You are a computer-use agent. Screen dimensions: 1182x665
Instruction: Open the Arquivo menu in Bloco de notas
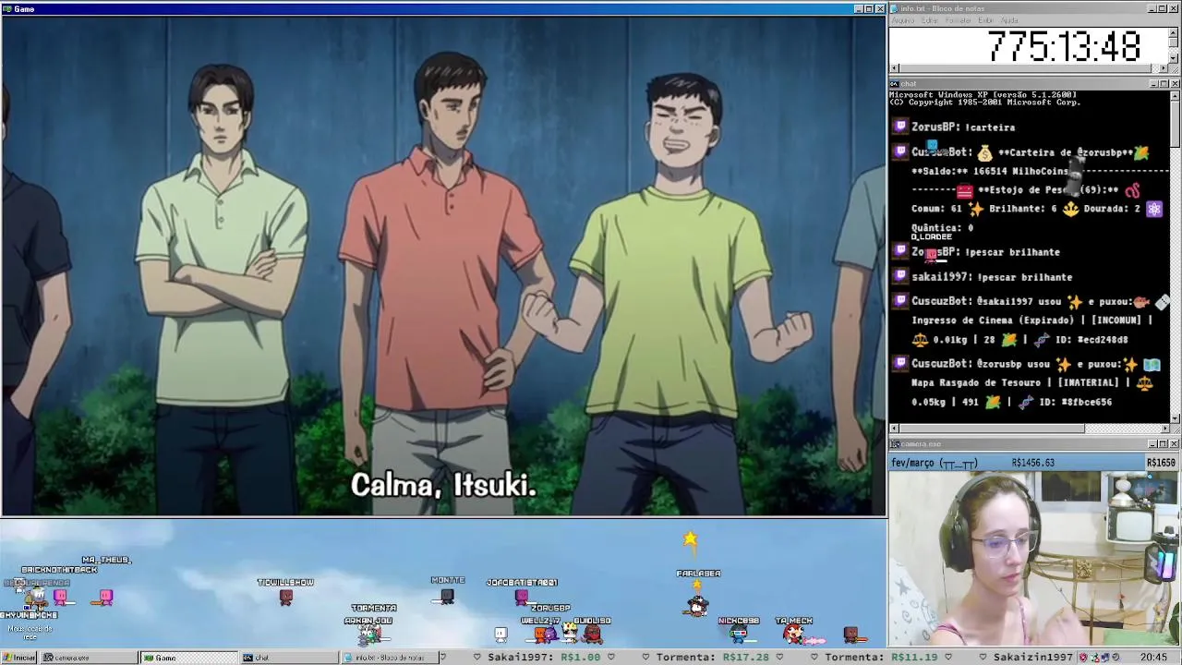point(903,20)
